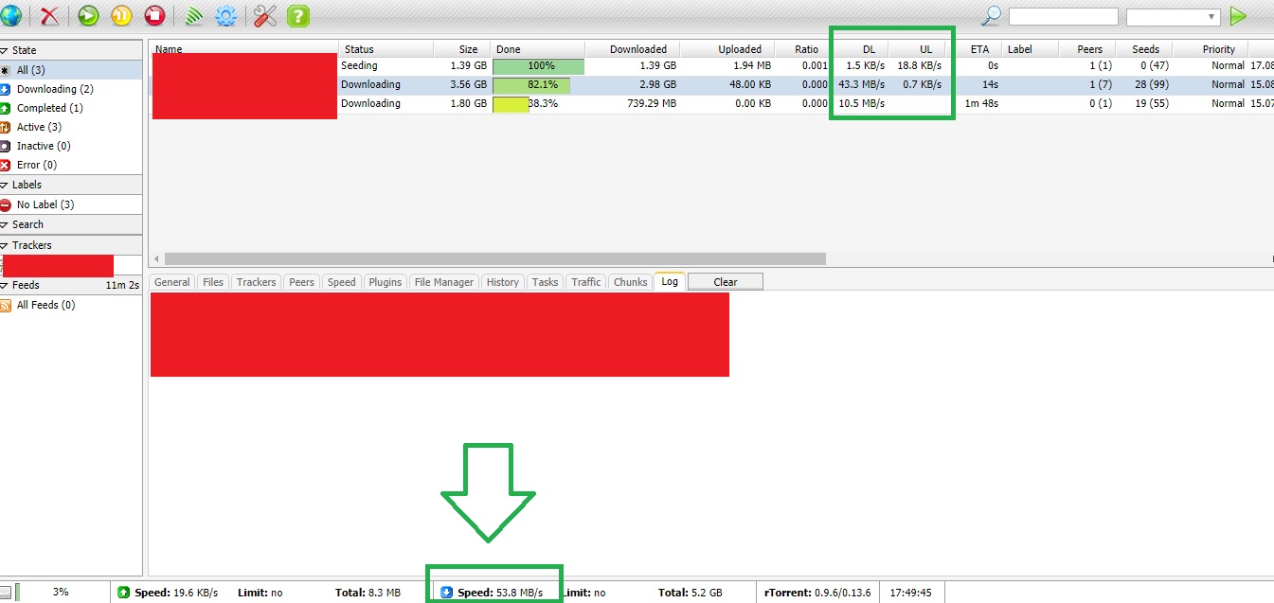
Task: Open the green question mark Help icon
Action: pos(297,15)
